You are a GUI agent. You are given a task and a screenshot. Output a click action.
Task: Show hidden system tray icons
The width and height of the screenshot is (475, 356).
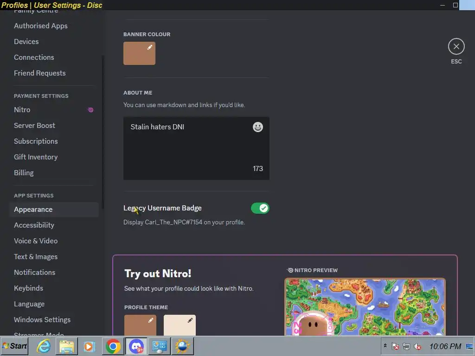(385, 346)
